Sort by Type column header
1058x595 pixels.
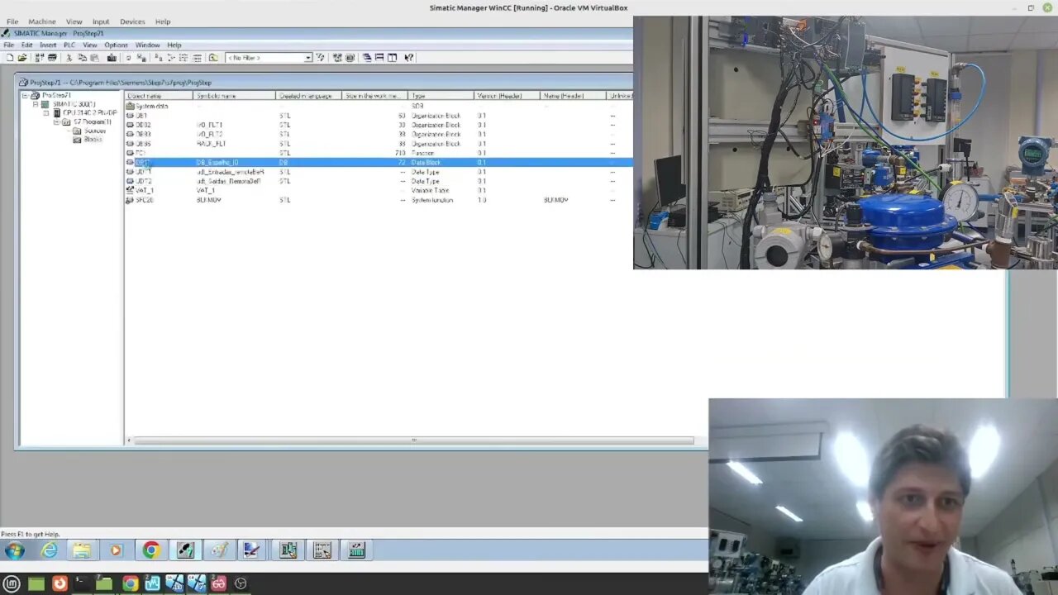(x=441, y=96)
